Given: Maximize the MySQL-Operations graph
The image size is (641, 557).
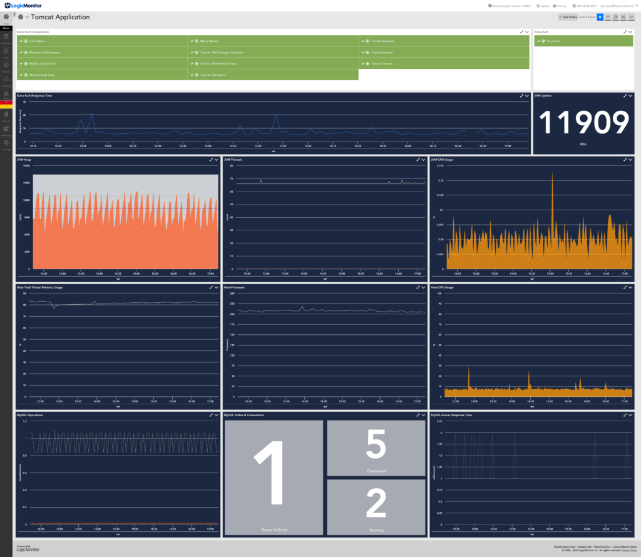Looking at the screenshot, I should (212, 415).
